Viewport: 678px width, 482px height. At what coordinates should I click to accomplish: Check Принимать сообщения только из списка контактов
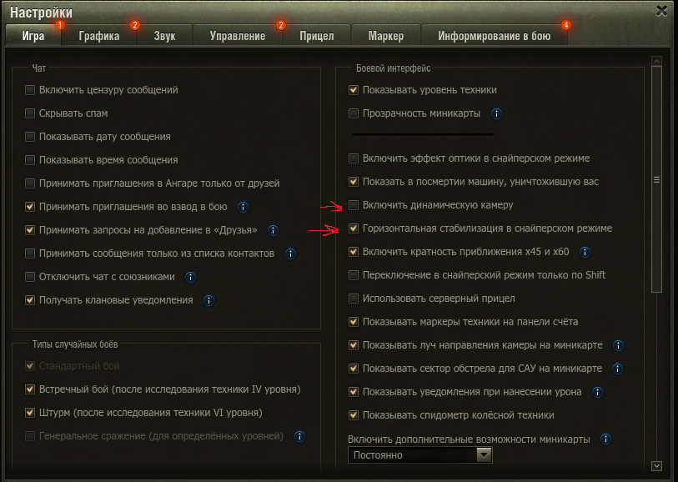30,254
